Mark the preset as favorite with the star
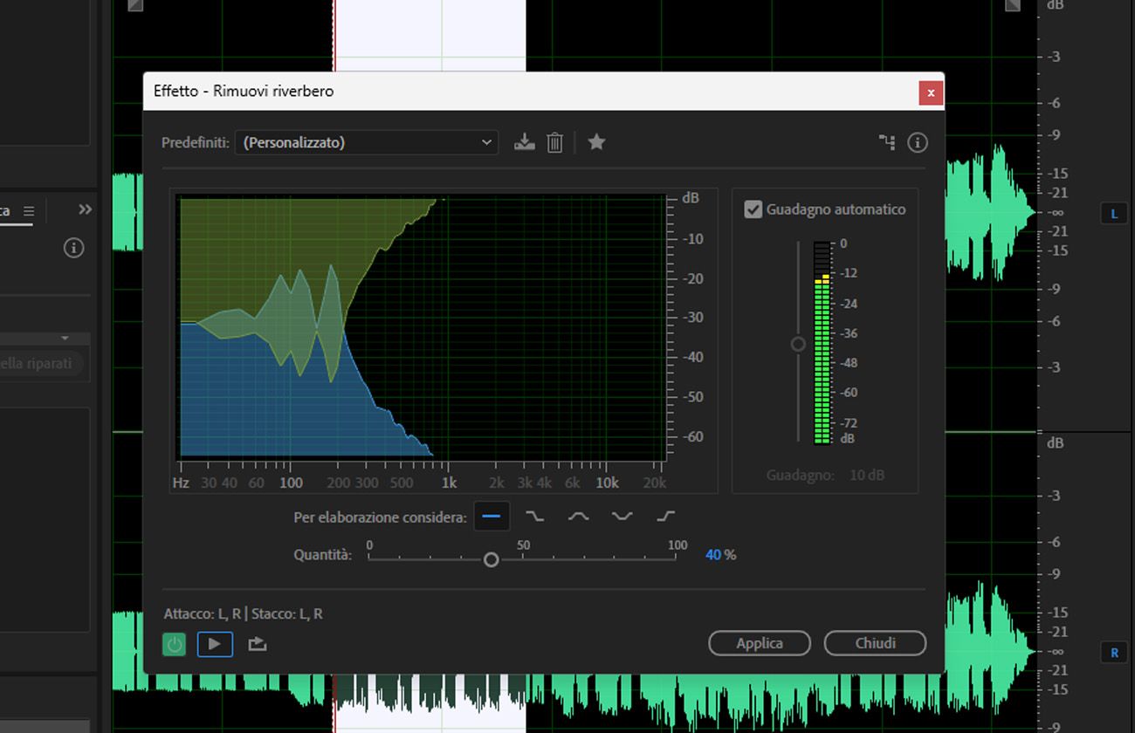 tap(596, 141)
